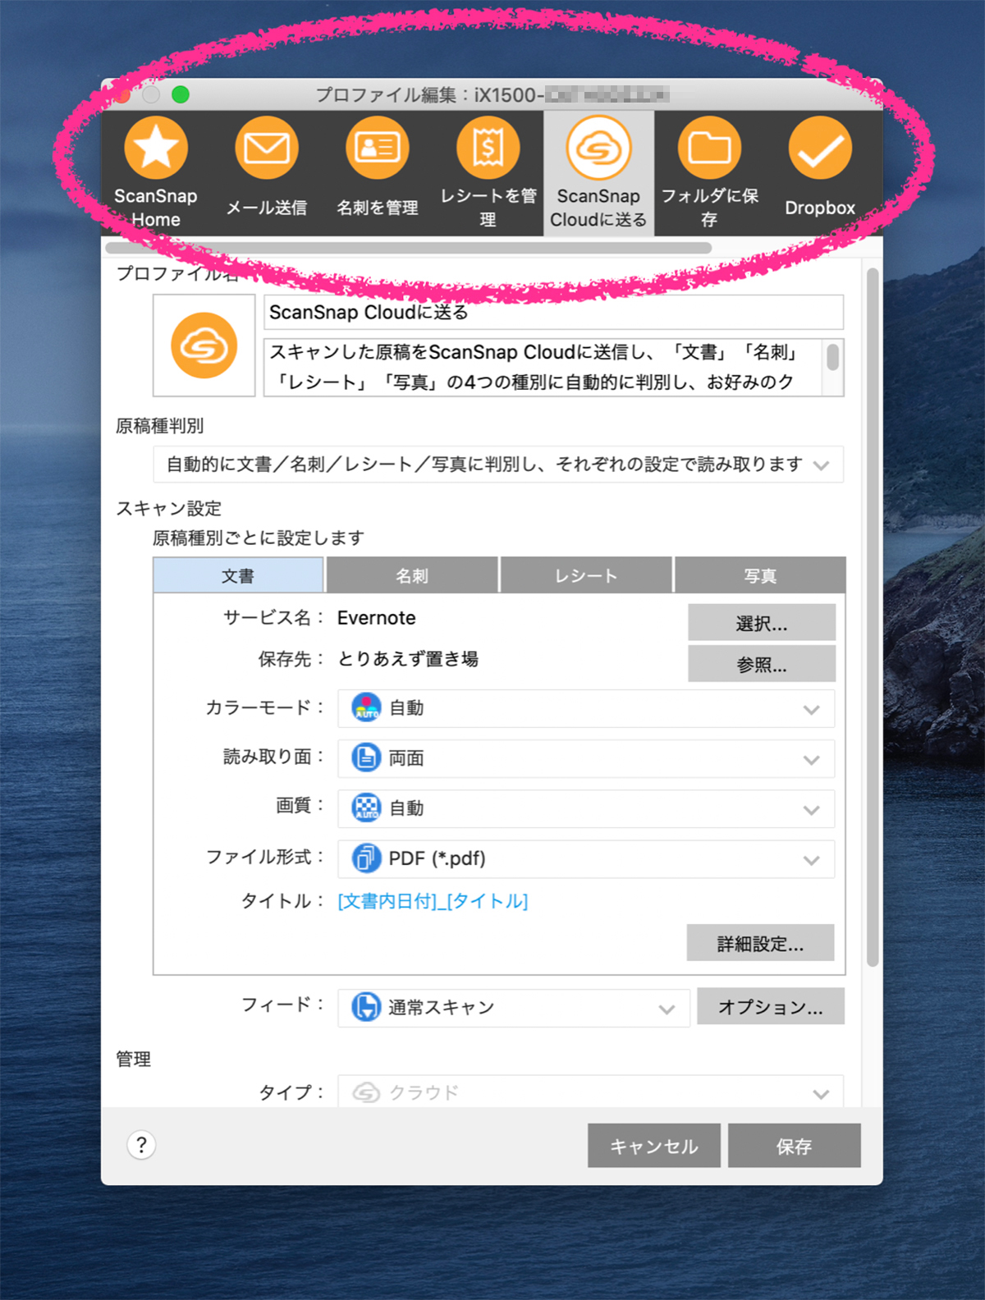Click the help question mark button
The height and width of the screenshot is (1300, 985).
[x=141, y=1145]
